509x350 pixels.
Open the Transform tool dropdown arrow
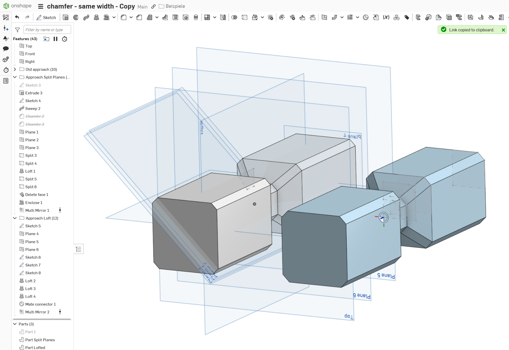[262, 17]
